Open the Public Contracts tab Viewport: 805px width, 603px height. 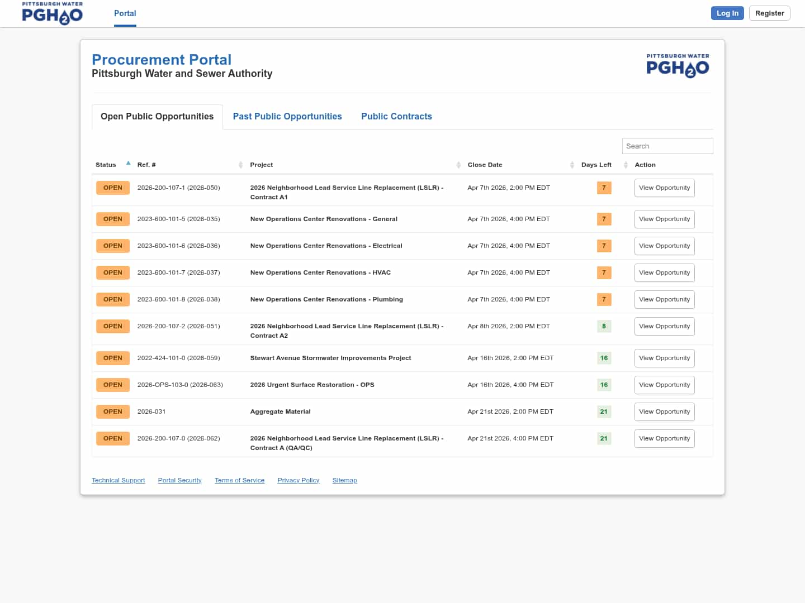396,117
